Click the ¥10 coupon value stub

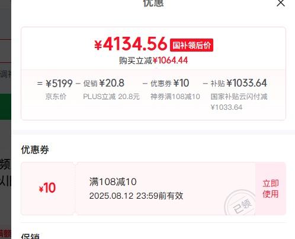(47, 188)
